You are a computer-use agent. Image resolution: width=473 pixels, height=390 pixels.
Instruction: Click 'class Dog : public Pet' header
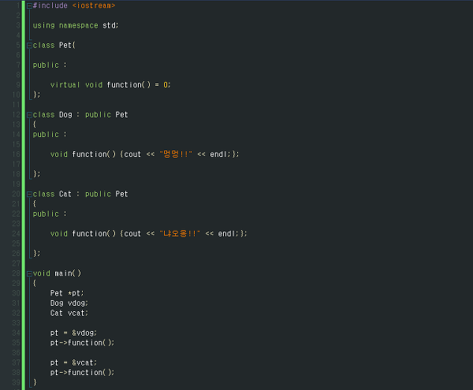(x=80, y=114)
